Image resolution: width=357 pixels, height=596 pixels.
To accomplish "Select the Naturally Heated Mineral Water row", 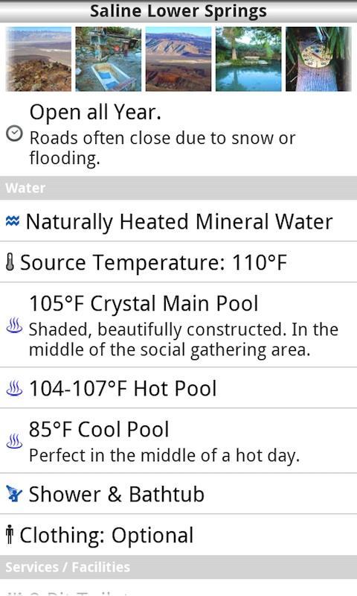I will coord(178,221).
